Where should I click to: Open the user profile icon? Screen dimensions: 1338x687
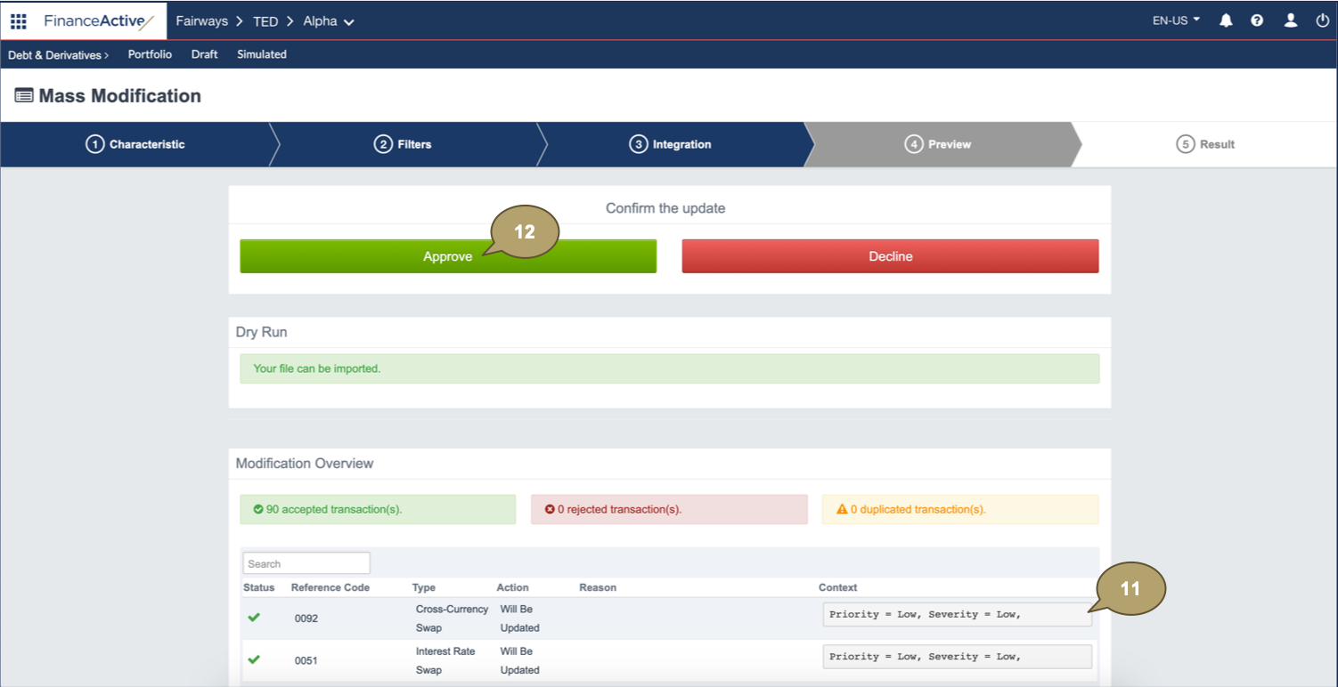coord(1290,20)
